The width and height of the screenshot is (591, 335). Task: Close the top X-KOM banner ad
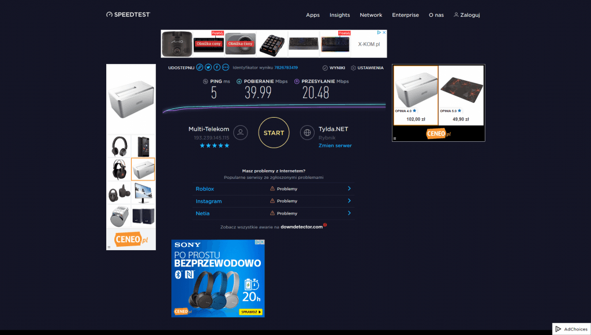click(x=384, y=33)
